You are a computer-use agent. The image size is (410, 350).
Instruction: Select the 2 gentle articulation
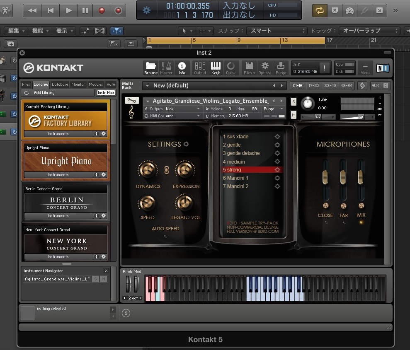232,145
